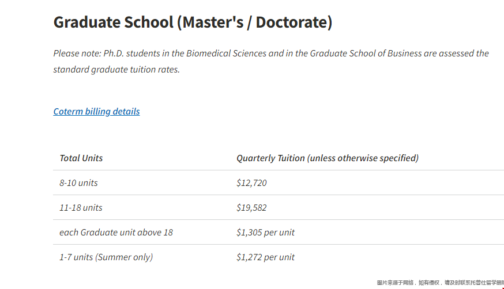The width and height of the screenshot is (504, 289).
Task: Click the Total Units column header
Action: tap(81, 158)
